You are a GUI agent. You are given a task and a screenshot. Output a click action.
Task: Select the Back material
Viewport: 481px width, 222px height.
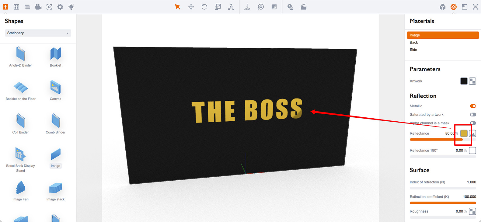(x=414, y=43)
